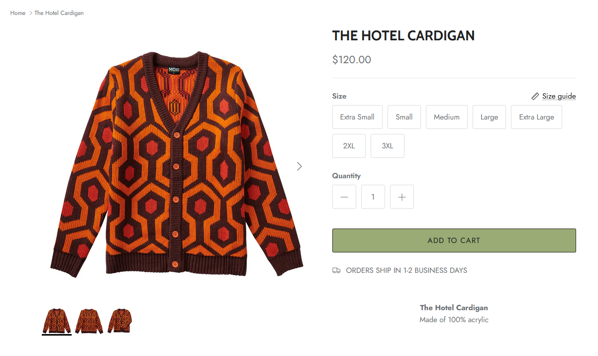The image size is (598, 356).
Task: Choose the Small size
Action: pyautogui.click(x=404, y=117)
